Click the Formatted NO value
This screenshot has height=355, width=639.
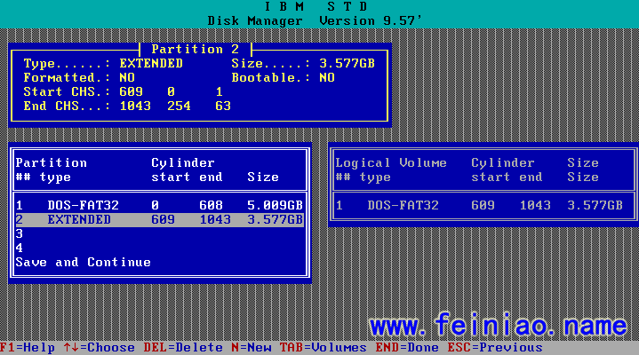point(127,78)
